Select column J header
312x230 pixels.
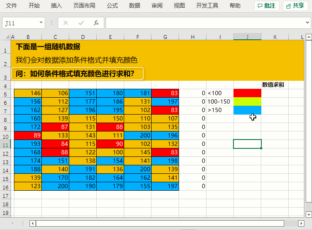click(247, 37)
